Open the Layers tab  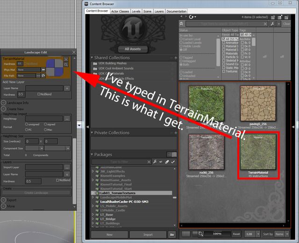159,11
